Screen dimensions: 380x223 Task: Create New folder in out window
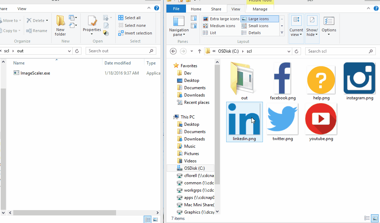(60, 25)
